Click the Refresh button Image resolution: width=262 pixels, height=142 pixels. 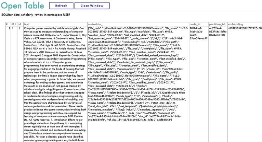[61, 6]
